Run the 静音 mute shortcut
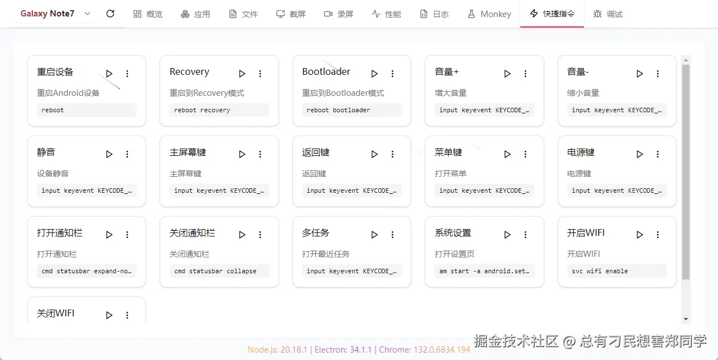This screenshot has width=718, height=360. [108, 154]
